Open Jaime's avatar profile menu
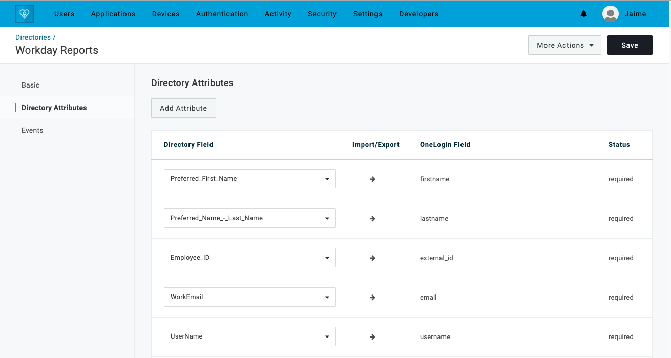Viewport: 671px width, 358px height. pos(610,14)
